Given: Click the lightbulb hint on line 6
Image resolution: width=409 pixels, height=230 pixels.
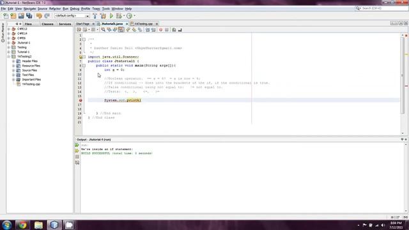Looking at the screenshot, I should coord(81,57).
